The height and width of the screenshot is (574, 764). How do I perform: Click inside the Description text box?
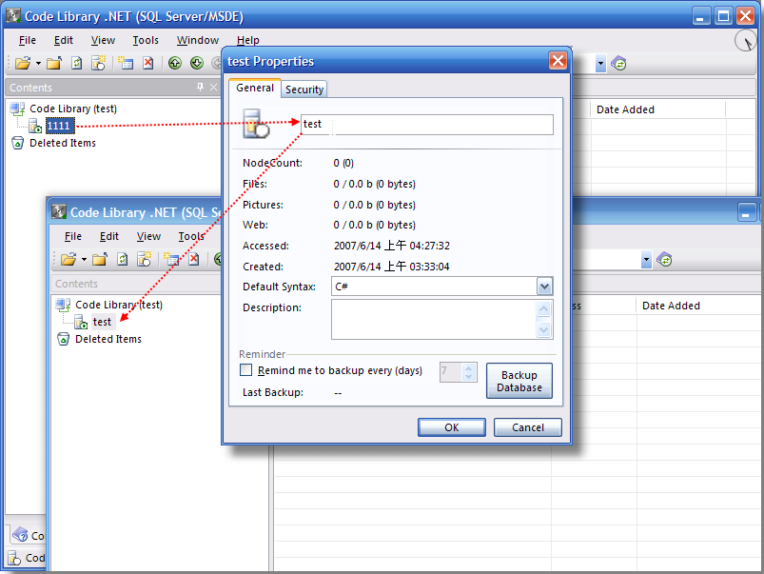point(434,319)
